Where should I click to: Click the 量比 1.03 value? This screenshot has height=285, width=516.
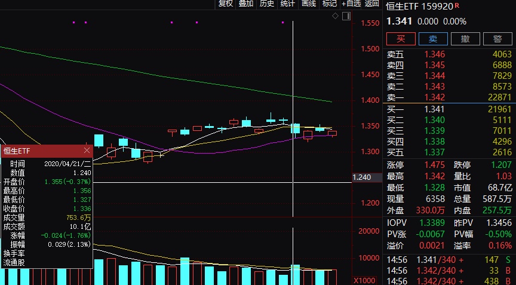[x=504, y=176]
